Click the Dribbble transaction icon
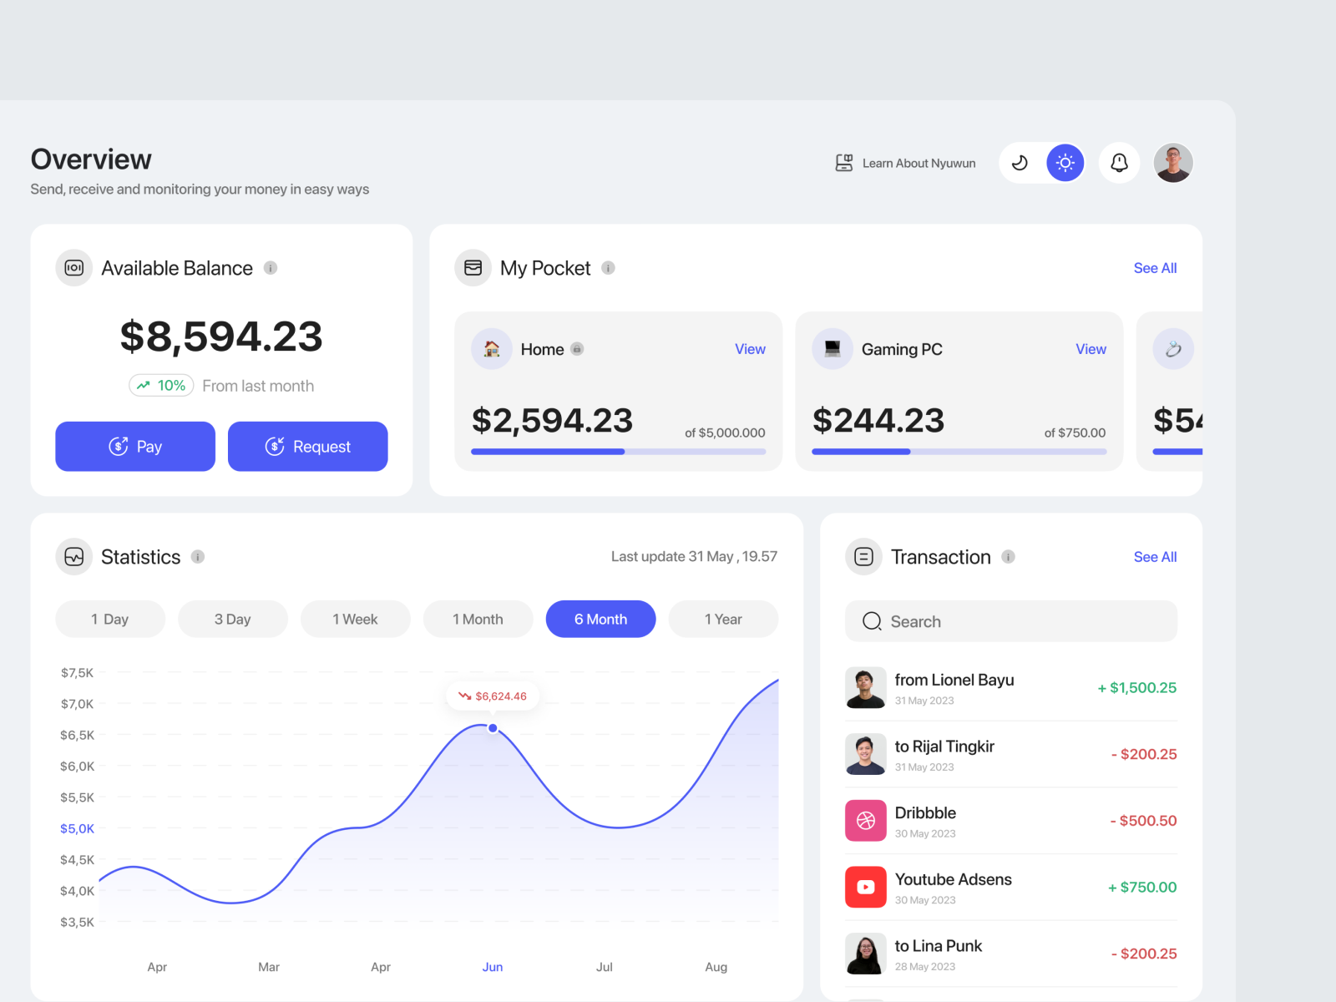Viewport: 1336px width, 1002px height. (866, 820)
